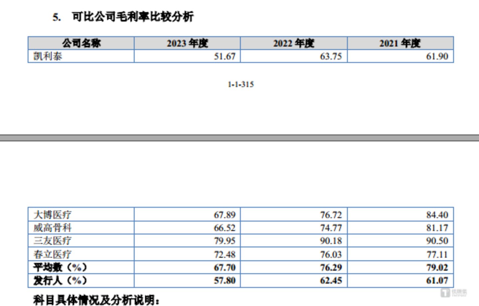Screen dimensions: 479x306
Task: Select the 发行人 2023 value 57.80
Action: pyautogui.click(x=225, y=280)
